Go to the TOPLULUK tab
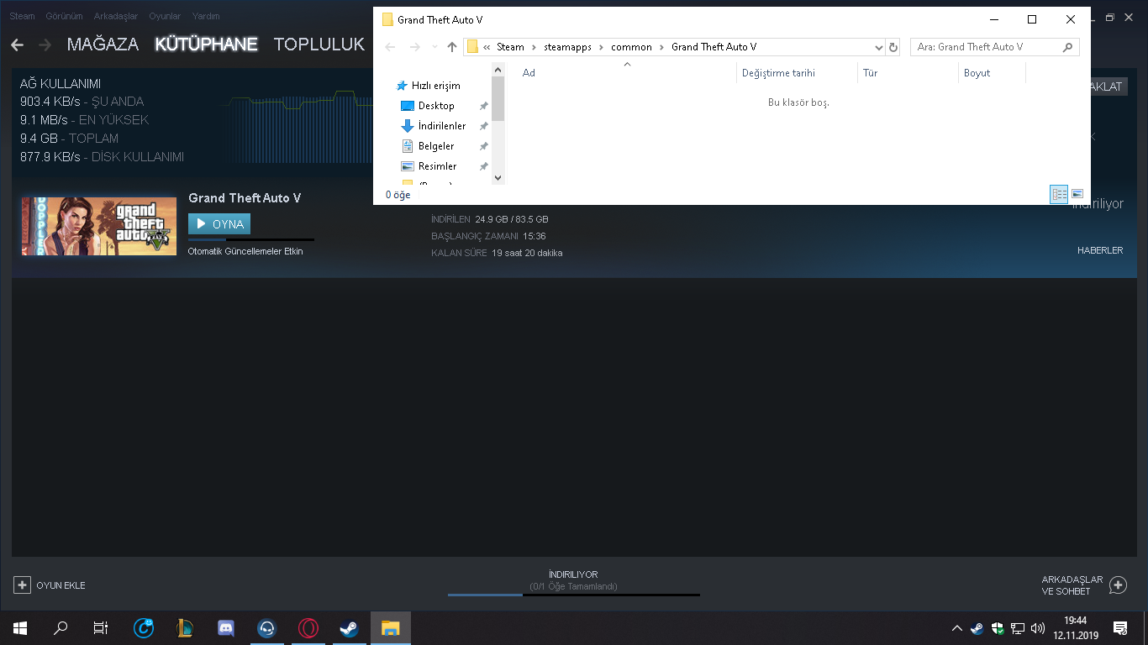1148x645 pixels. [319, 45]
